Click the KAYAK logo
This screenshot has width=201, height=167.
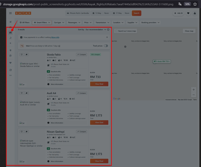click(23, 13)
